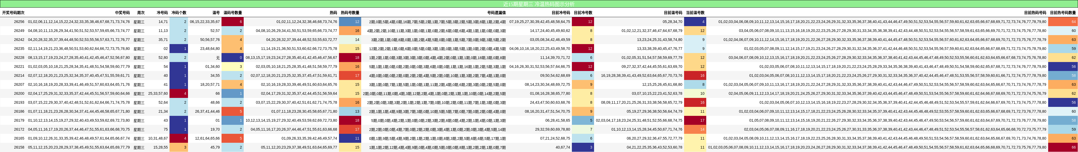This screenshot has height=152, width=1078.
Task: Select issue number 26186
Action: pyautogui.click(x=19, y=111)
